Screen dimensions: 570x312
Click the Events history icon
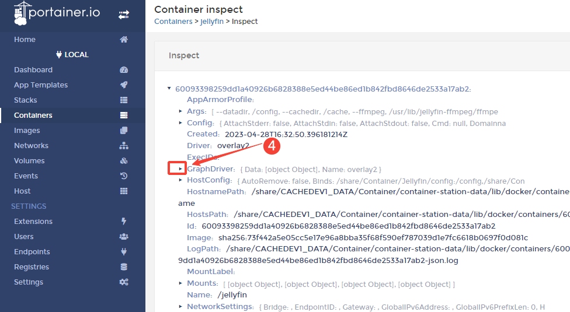coord(124,176)
